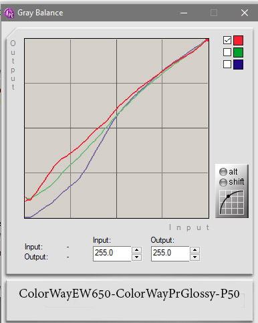
Task: Minimize the Gray Balance window
Action: [184, 13]
